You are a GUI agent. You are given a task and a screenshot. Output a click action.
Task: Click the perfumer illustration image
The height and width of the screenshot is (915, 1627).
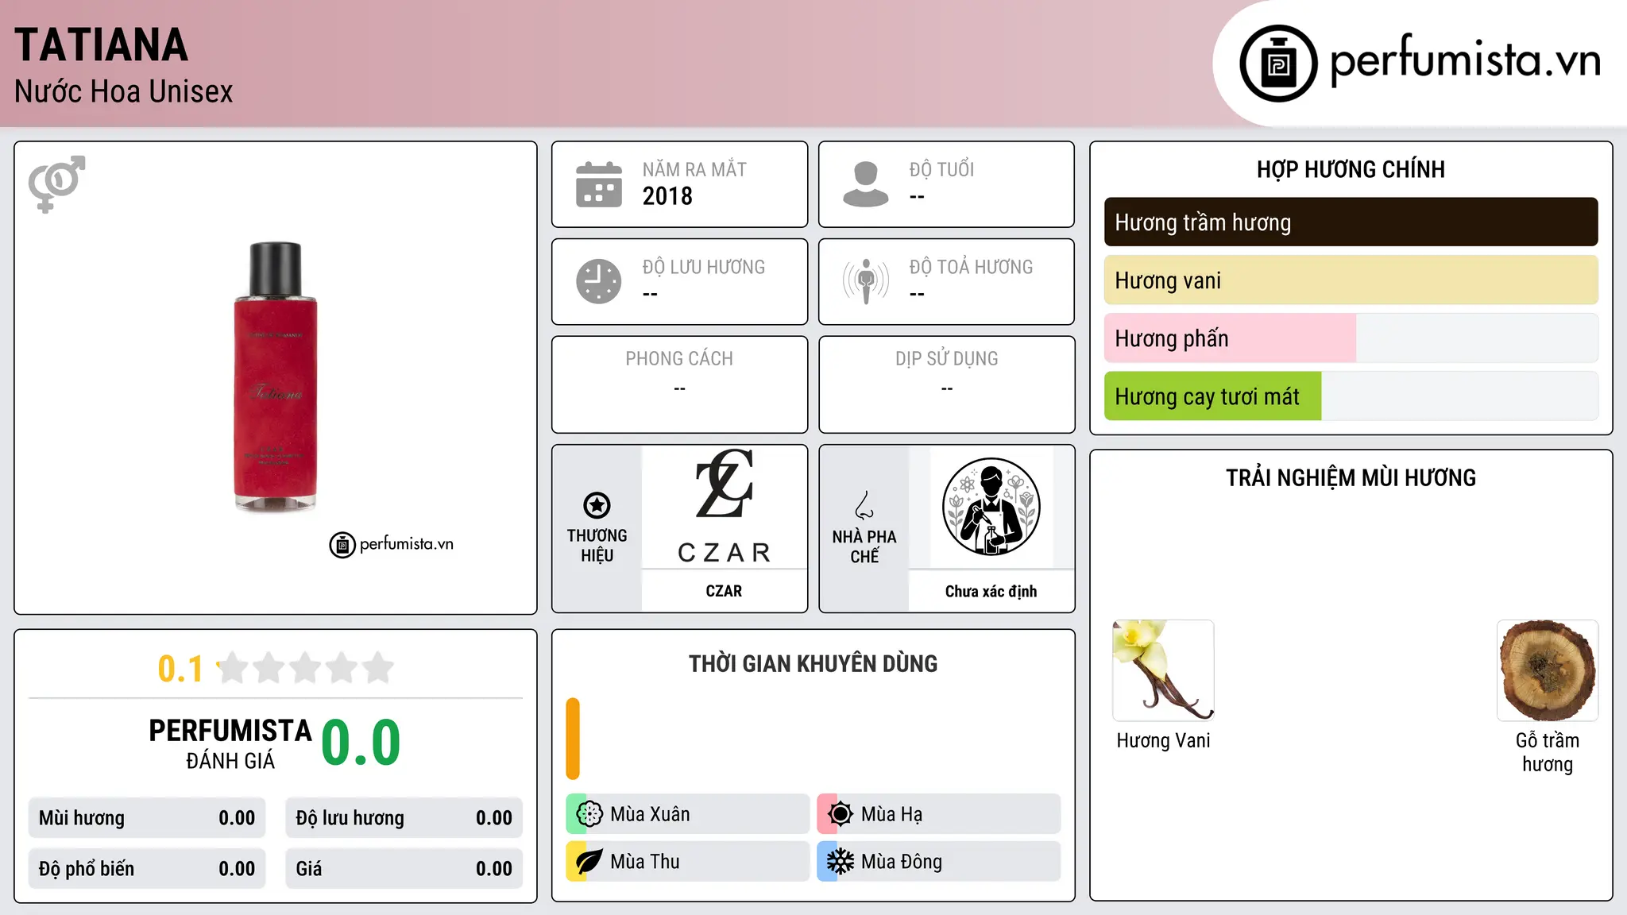tap(991, 507)
